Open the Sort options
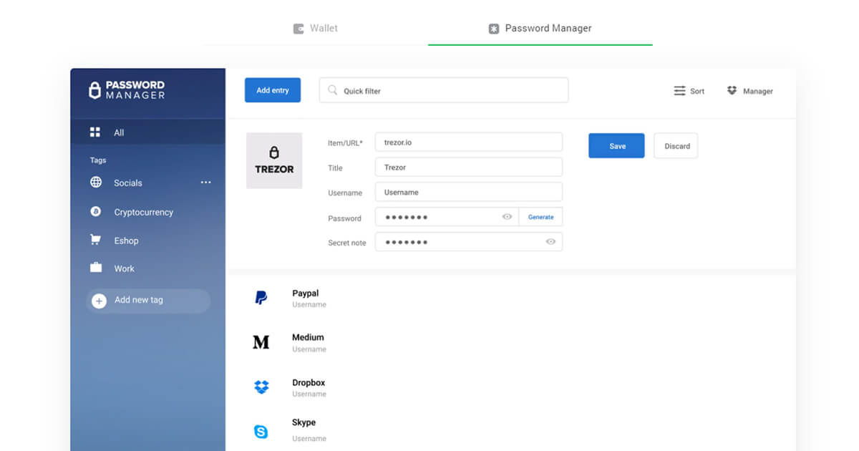The image size is (859, 451). tap(689, 91)
